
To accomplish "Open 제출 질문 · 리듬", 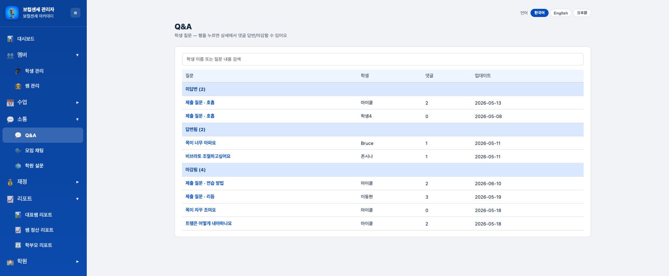I will [x=200, y=196].
